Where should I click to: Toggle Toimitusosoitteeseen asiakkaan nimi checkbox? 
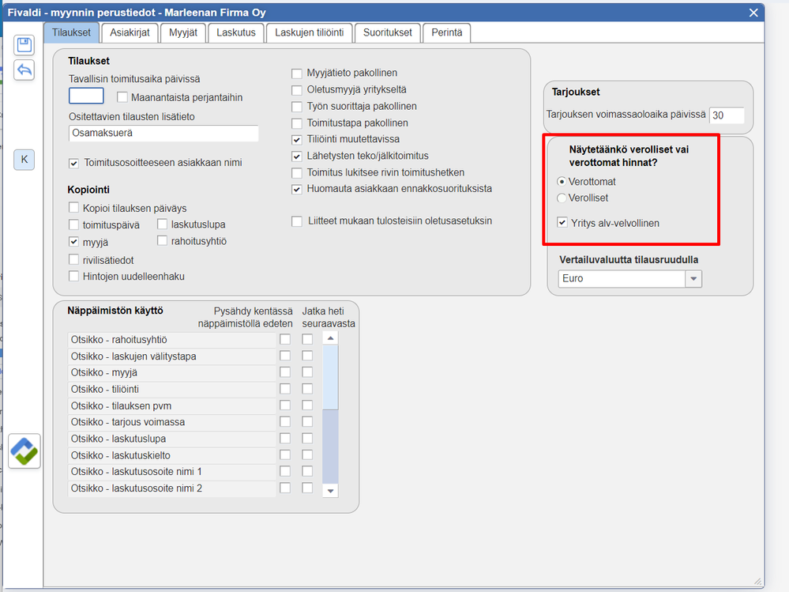click(x=74, y=163)
